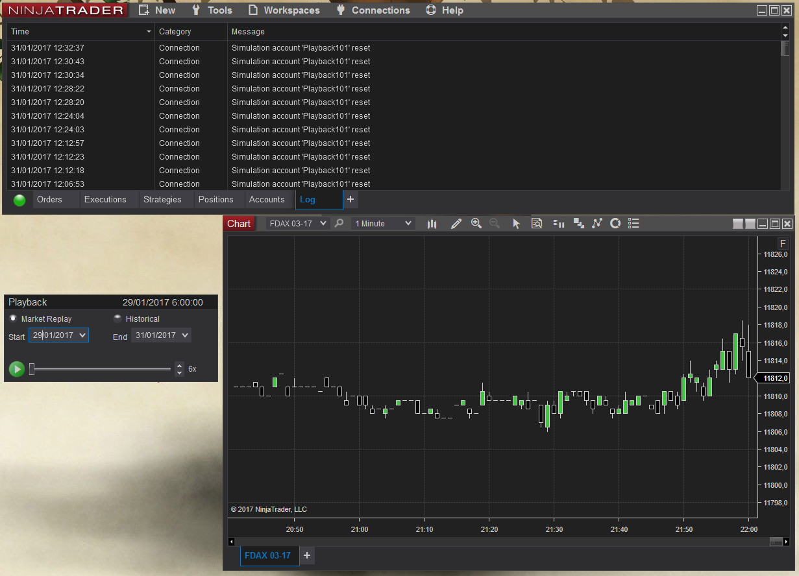Click the chart zoom in icon
Image resolution: width=799 pixels, height=576 pixels.
[476, 223]
